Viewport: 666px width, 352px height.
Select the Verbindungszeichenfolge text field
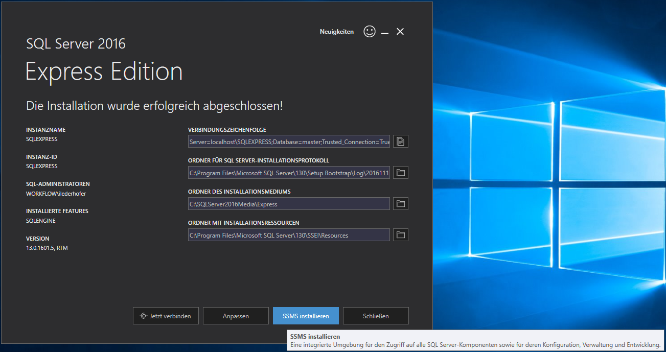click(x=289, y=142)
